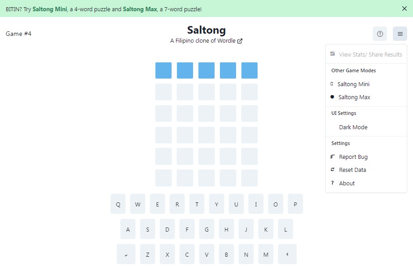Click the Reset Data refresh icon
The width and height of the screenshot is (413, 276).
tap(332, 170)
